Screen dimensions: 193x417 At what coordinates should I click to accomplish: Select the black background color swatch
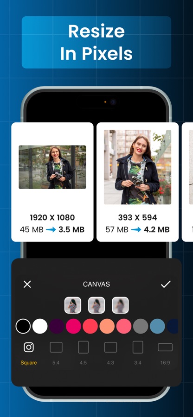pos(23,326)
